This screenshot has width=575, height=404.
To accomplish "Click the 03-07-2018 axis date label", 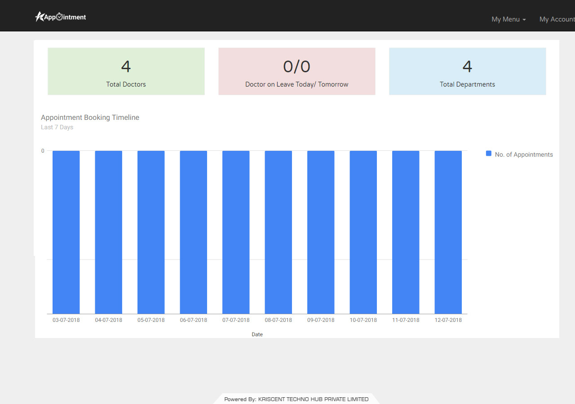I will point(66,320).
